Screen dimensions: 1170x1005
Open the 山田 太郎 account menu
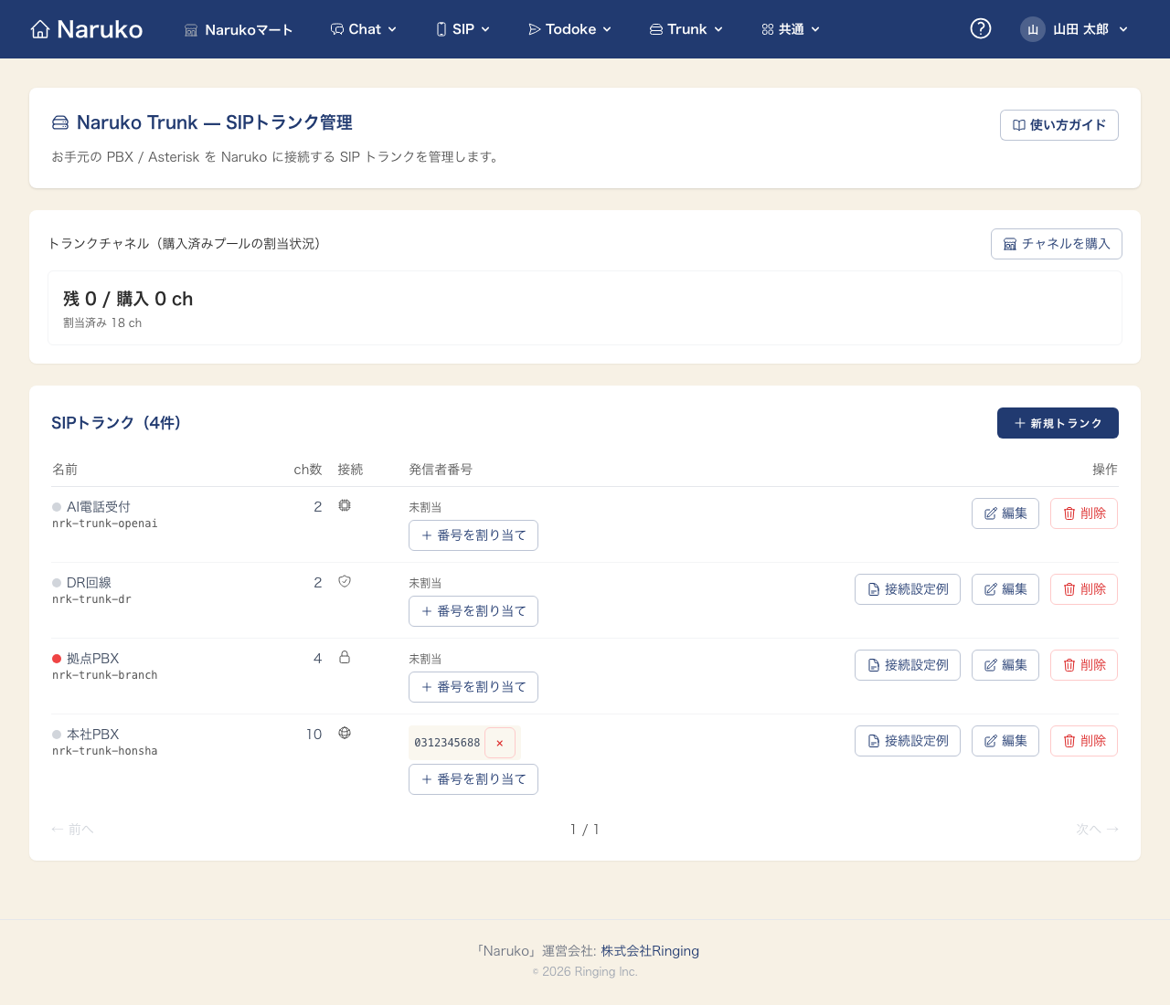click(1075, 29)
